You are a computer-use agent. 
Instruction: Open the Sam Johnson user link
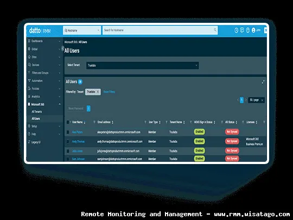coord(78,159)
